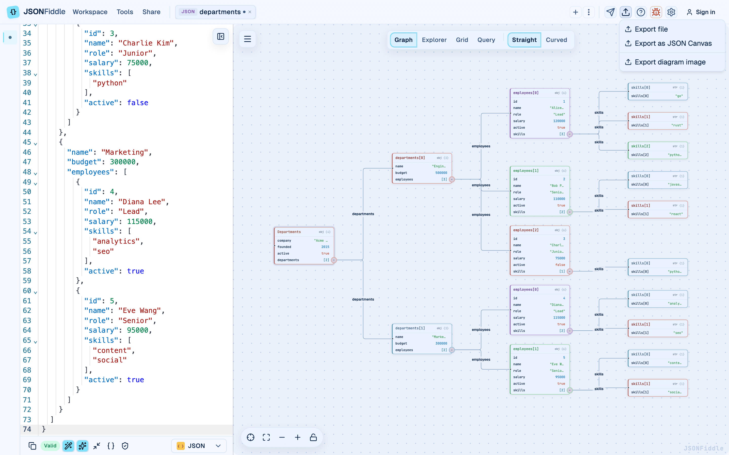The height and width of the screenshot is (455, 729).
Task: Collapse root Departments node children toggle
Action: click(x=334, y=260)
